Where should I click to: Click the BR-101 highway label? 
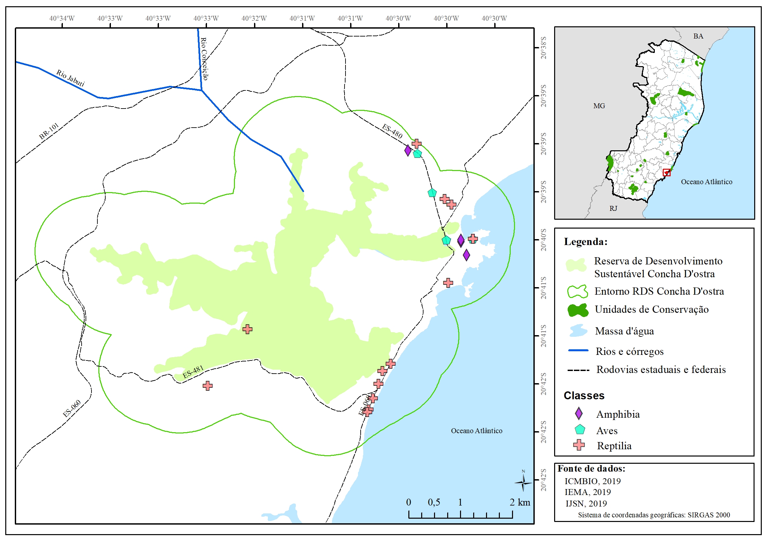(49, 131)
